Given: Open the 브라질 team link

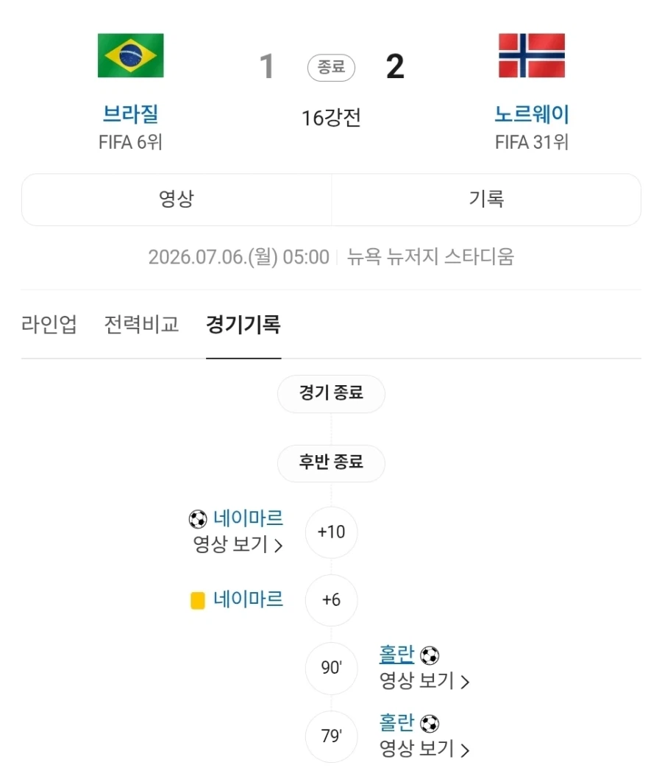Looking at the screenshot, I should 130,114.
